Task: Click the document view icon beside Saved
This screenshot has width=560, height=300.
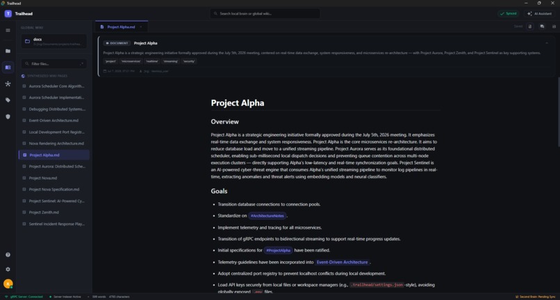Action: 530,26
